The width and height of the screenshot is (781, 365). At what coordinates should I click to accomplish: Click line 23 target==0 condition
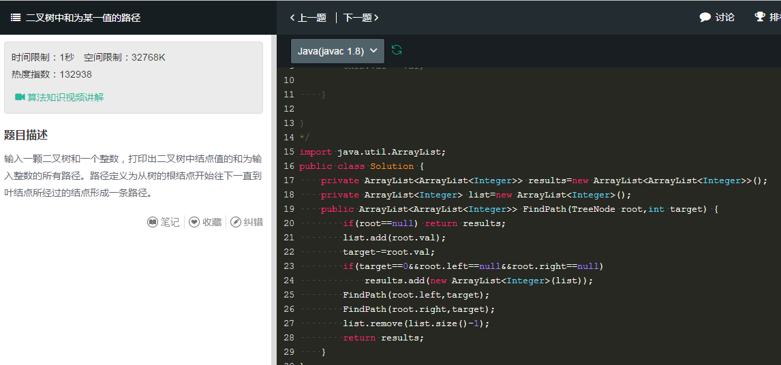[x=473, y=266]
